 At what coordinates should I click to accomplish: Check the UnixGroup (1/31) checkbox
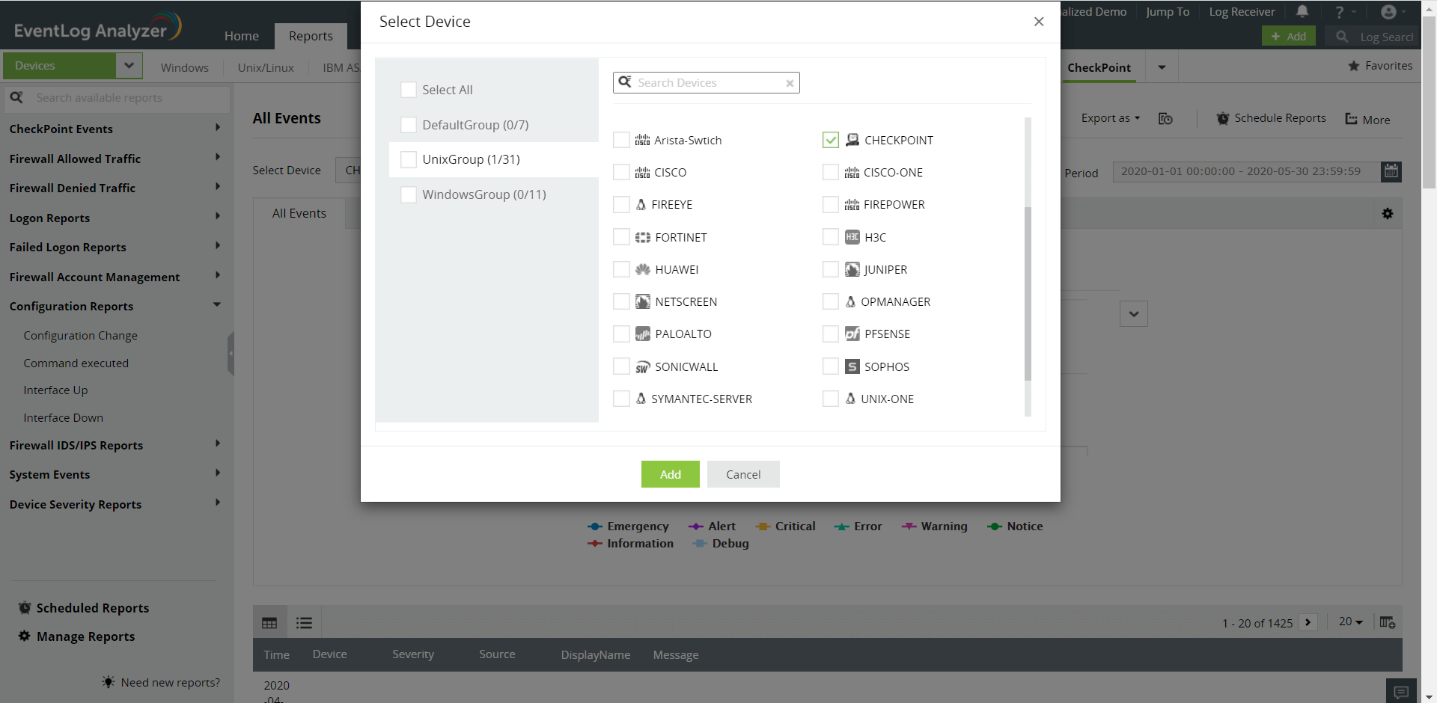tap(409, 159)
